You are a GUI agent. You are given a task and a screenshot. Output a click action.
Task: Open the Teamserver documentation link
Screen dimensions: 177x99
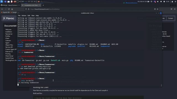[x=9, y=34]
